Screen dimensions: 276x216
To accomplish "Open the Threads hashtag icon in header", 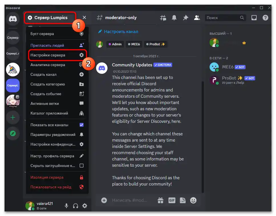I will coord(163,18).
